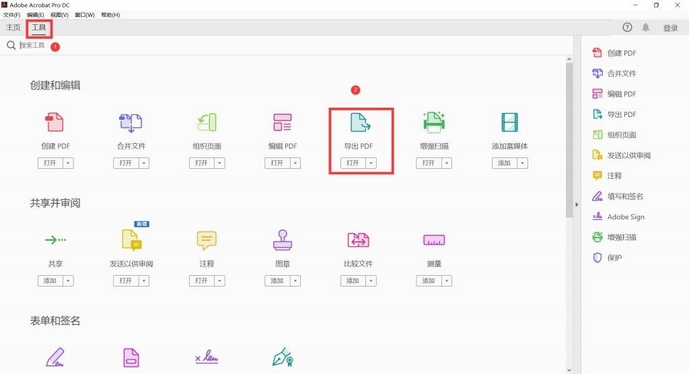Open the 窗口(W) menu
Screen dimensions: 689x374
(x=85, y=15)
